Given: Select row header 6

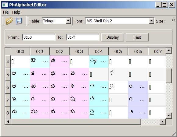Looking at the screenshot, I should coord(8,87).
